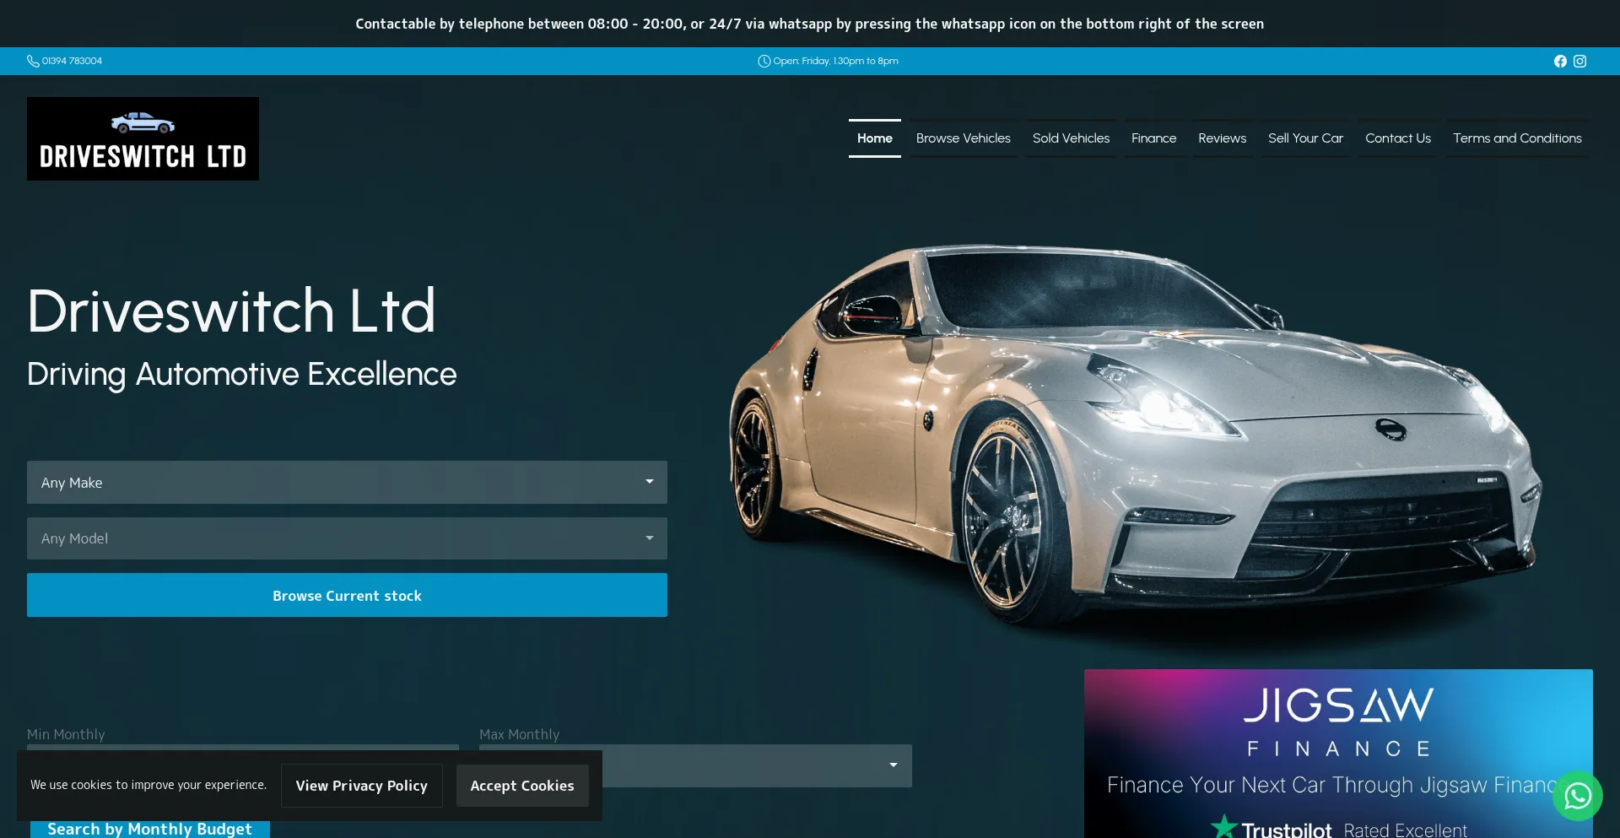Call the 01394 783004 phone link
This screenshot has height=838, width=1620.
pos(72,61)
